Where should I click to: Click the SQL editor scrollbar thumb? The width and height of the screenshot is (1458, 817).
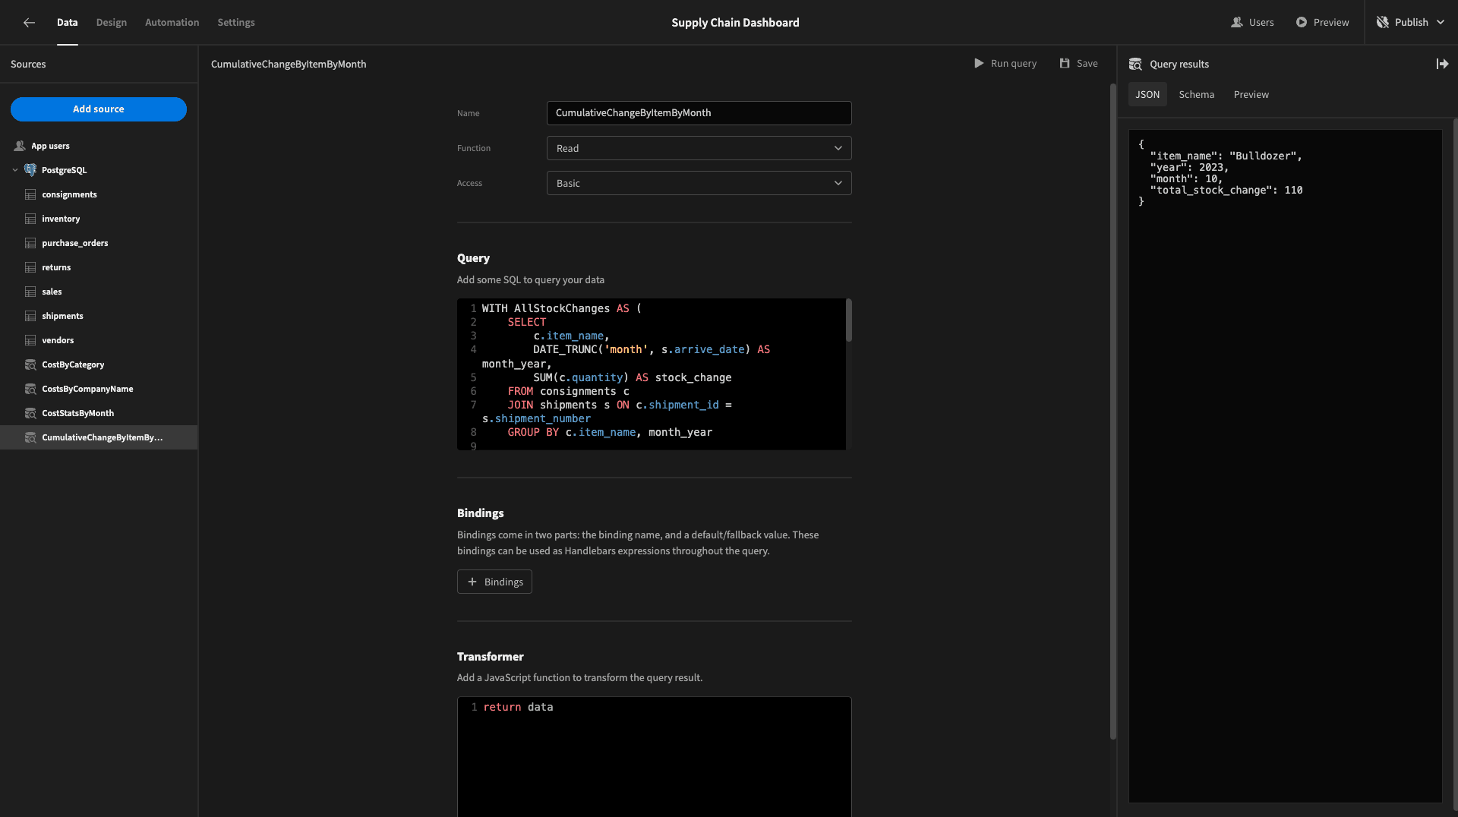(848, 320)
